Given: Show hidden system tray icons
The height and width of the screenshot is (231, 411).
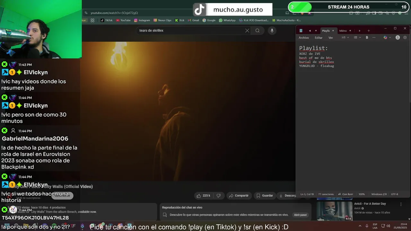Looking at the screenshot, I should click(360, 226).
